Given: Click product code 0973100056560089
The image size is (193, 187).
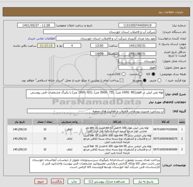Looking at the screenshot, I should pos(165,149).
